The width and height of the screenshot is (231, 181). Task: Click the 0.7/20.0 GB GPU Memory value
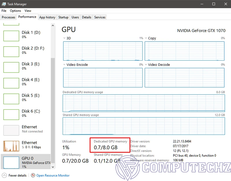pyautogui.click(x=75, y=161)
